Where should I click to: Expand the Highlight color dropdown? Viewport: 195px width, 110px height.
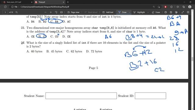coord(148,12)
